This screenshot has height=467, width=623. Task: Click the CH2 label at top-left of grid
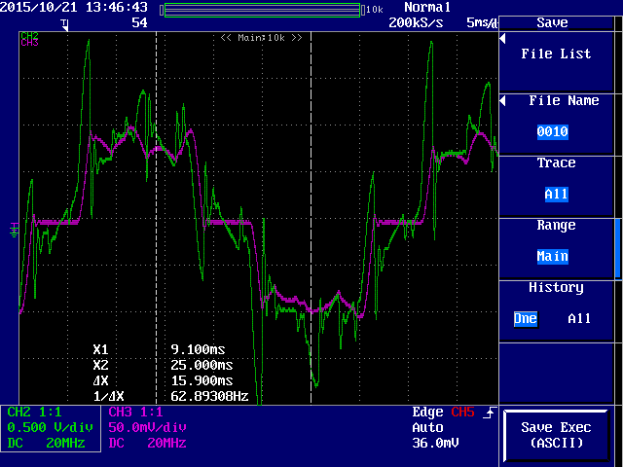[29, 35]
